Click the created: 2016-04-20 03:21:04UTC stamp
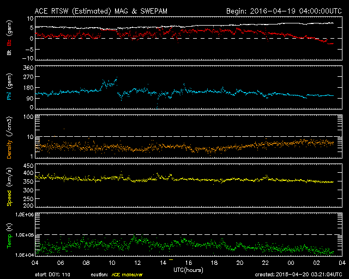This screenshot has width=349, height=279. pyautogui.click(x=298, y=275)
